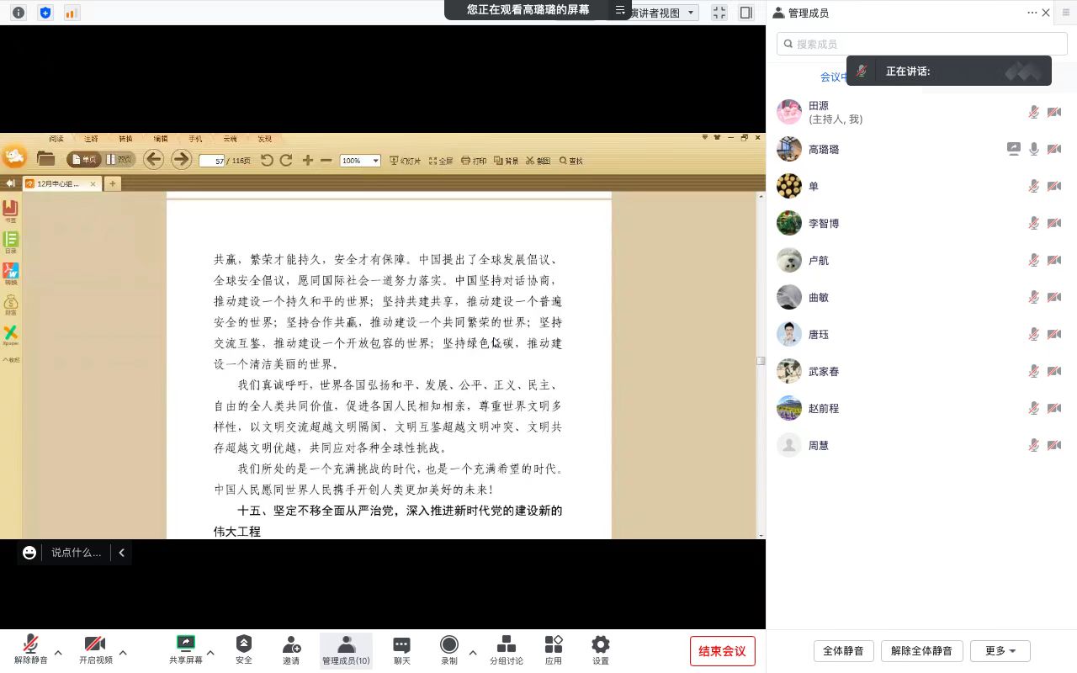The height and width of the screenshot is (673, 1077).
Task: Click the Share Screen icon
Action: click(185, 645)
